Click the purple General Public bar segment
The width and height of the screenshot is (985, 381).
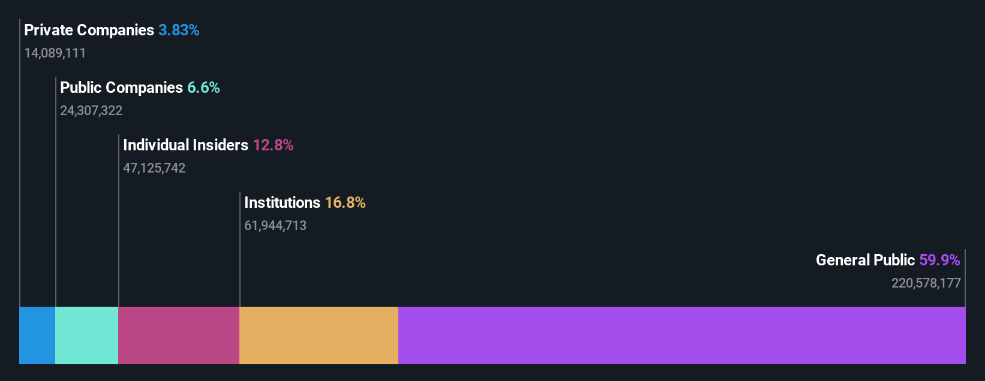(681, 335)
